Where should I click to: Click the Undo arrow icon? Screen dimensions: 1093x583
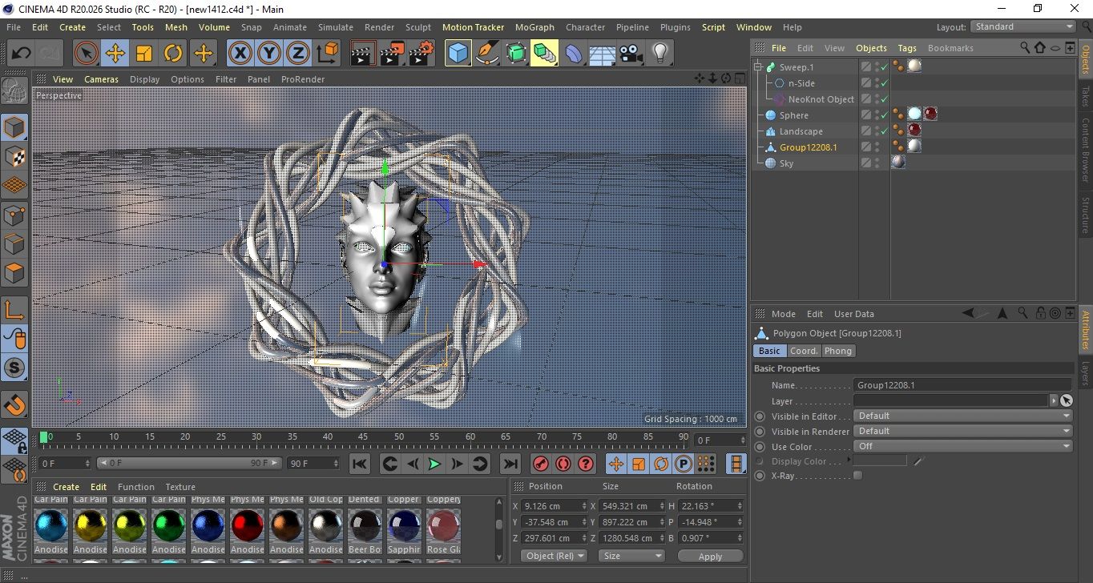22,54
